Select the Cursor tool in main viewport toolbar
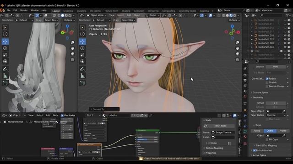The height and width of the screenshot is (164, 293). click(82, 34)
